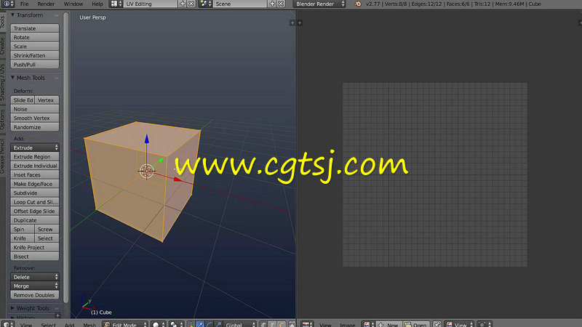Collapse the Transform panel
This screenshot has height=327, width=582.
pos(12,15)
